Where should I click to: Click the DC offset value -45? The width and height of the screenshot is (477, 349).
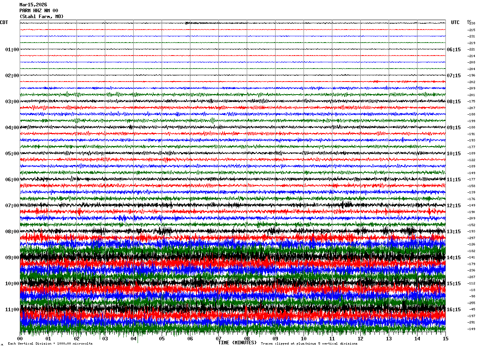[x=472, y=309]
